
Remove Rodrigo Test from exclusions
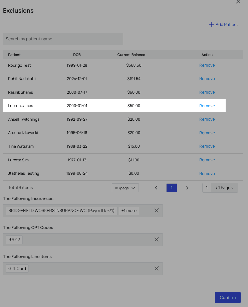coord(207,65)
